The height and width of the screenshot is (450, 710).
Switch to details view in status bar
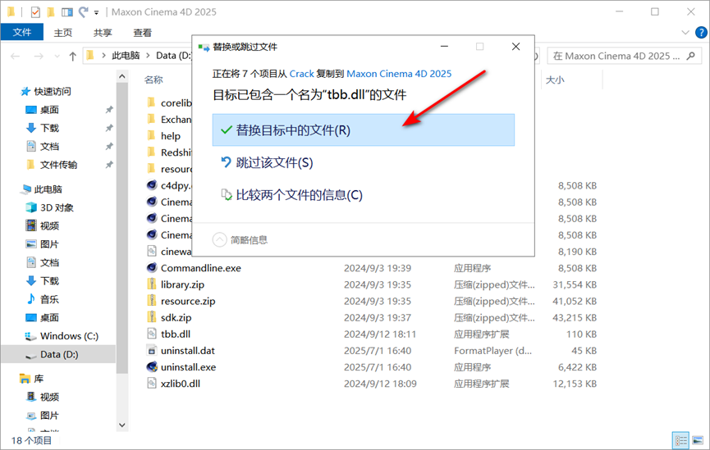680,440
